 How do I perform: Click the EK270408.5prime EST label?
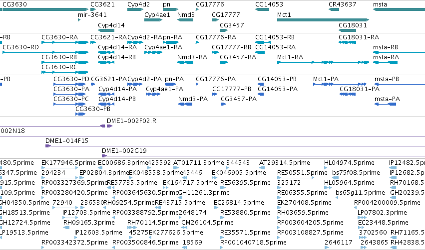304,203
